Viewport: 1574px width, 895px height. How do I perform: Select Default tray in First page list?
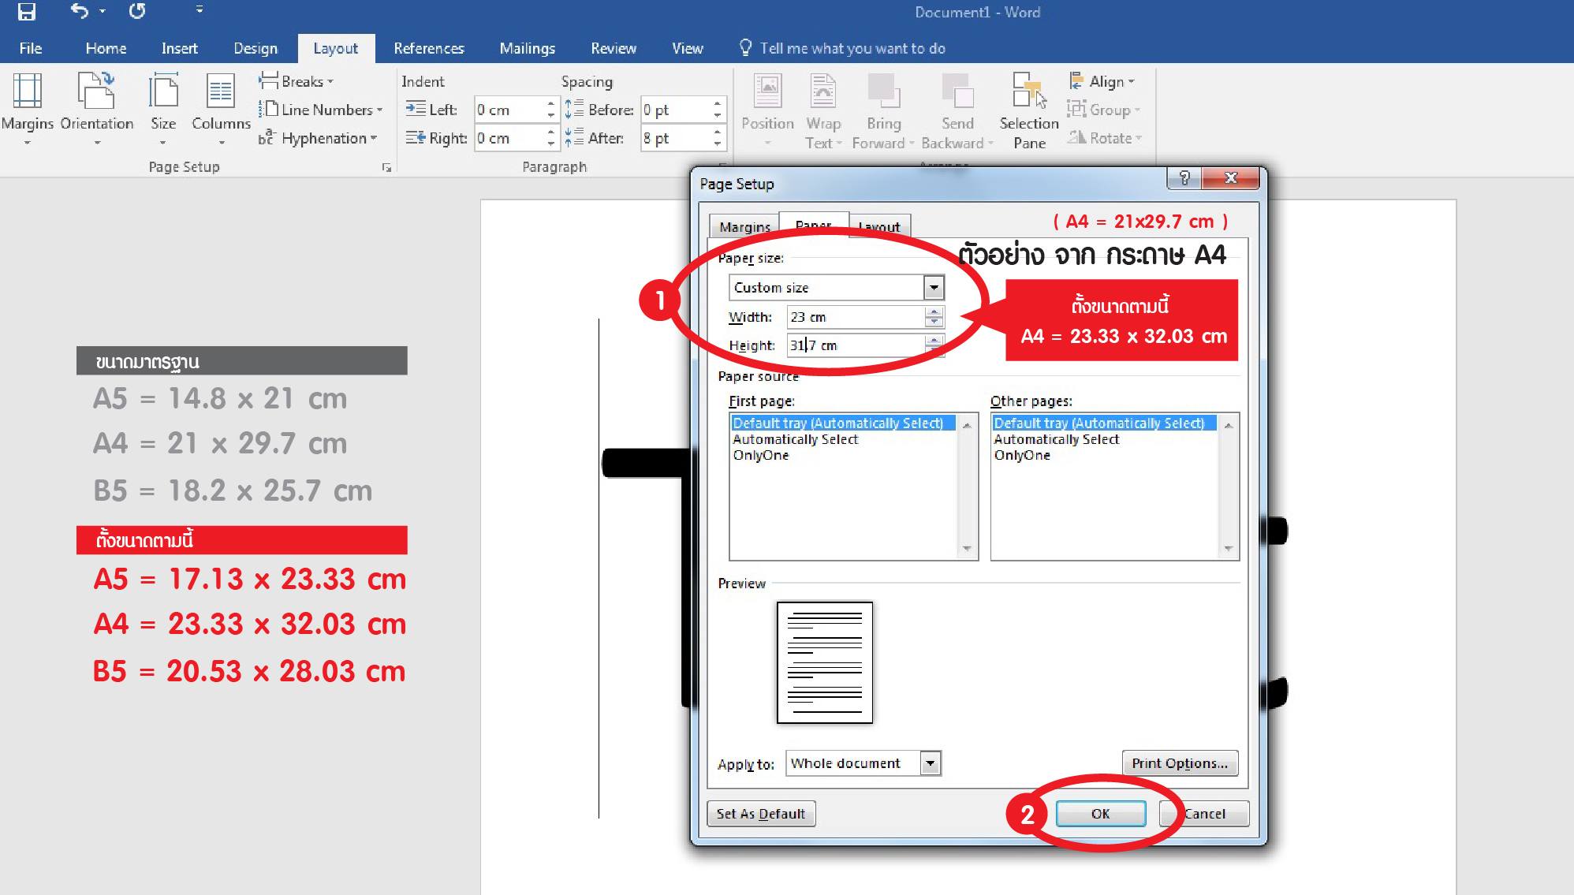click(843, 423)
